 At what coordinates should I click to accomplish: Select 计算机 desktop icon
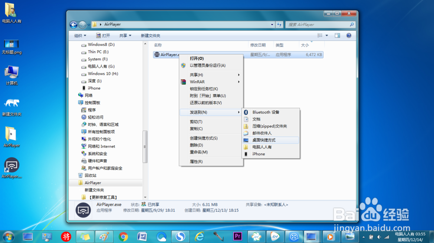coord(11,75)
